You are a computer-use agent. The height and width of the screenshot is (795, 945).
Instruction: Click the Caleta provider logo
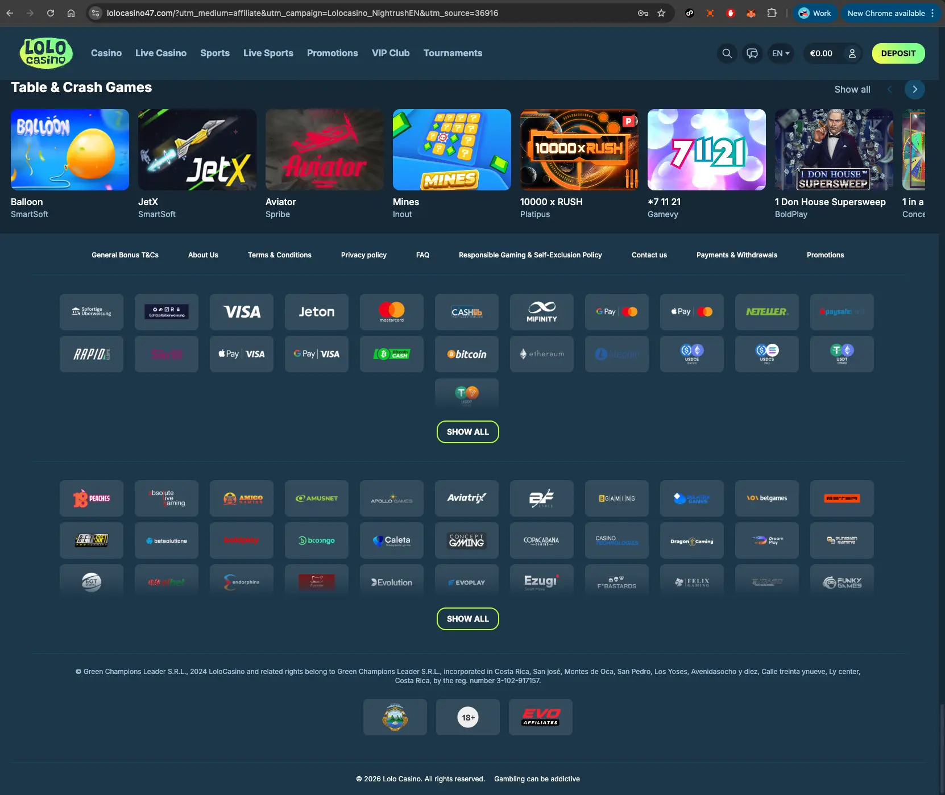tap(392, 540)
